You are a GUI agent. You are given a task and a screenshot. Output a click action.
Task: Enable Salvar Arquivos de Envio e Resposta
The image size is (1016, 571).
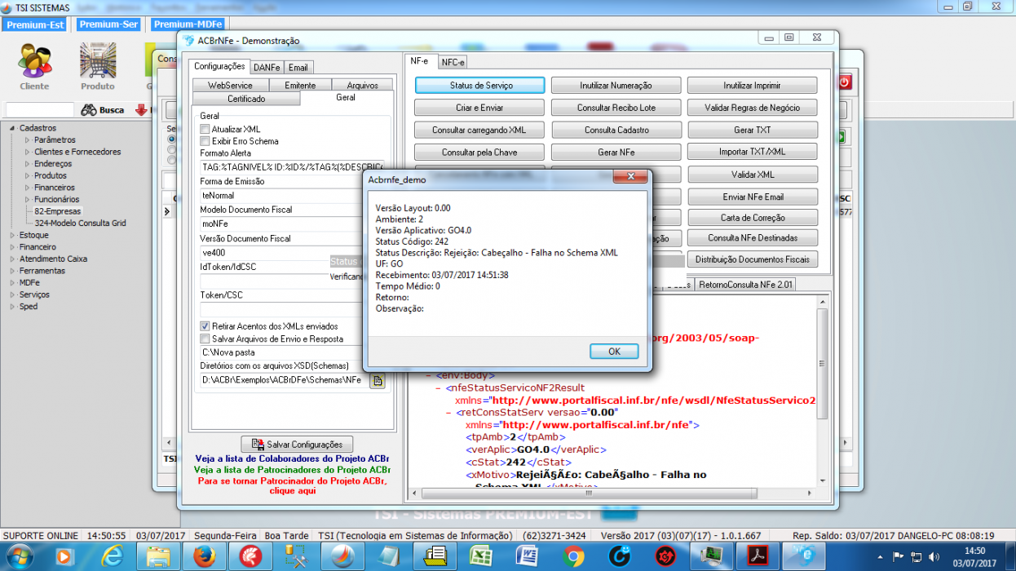tap(205, 339)
